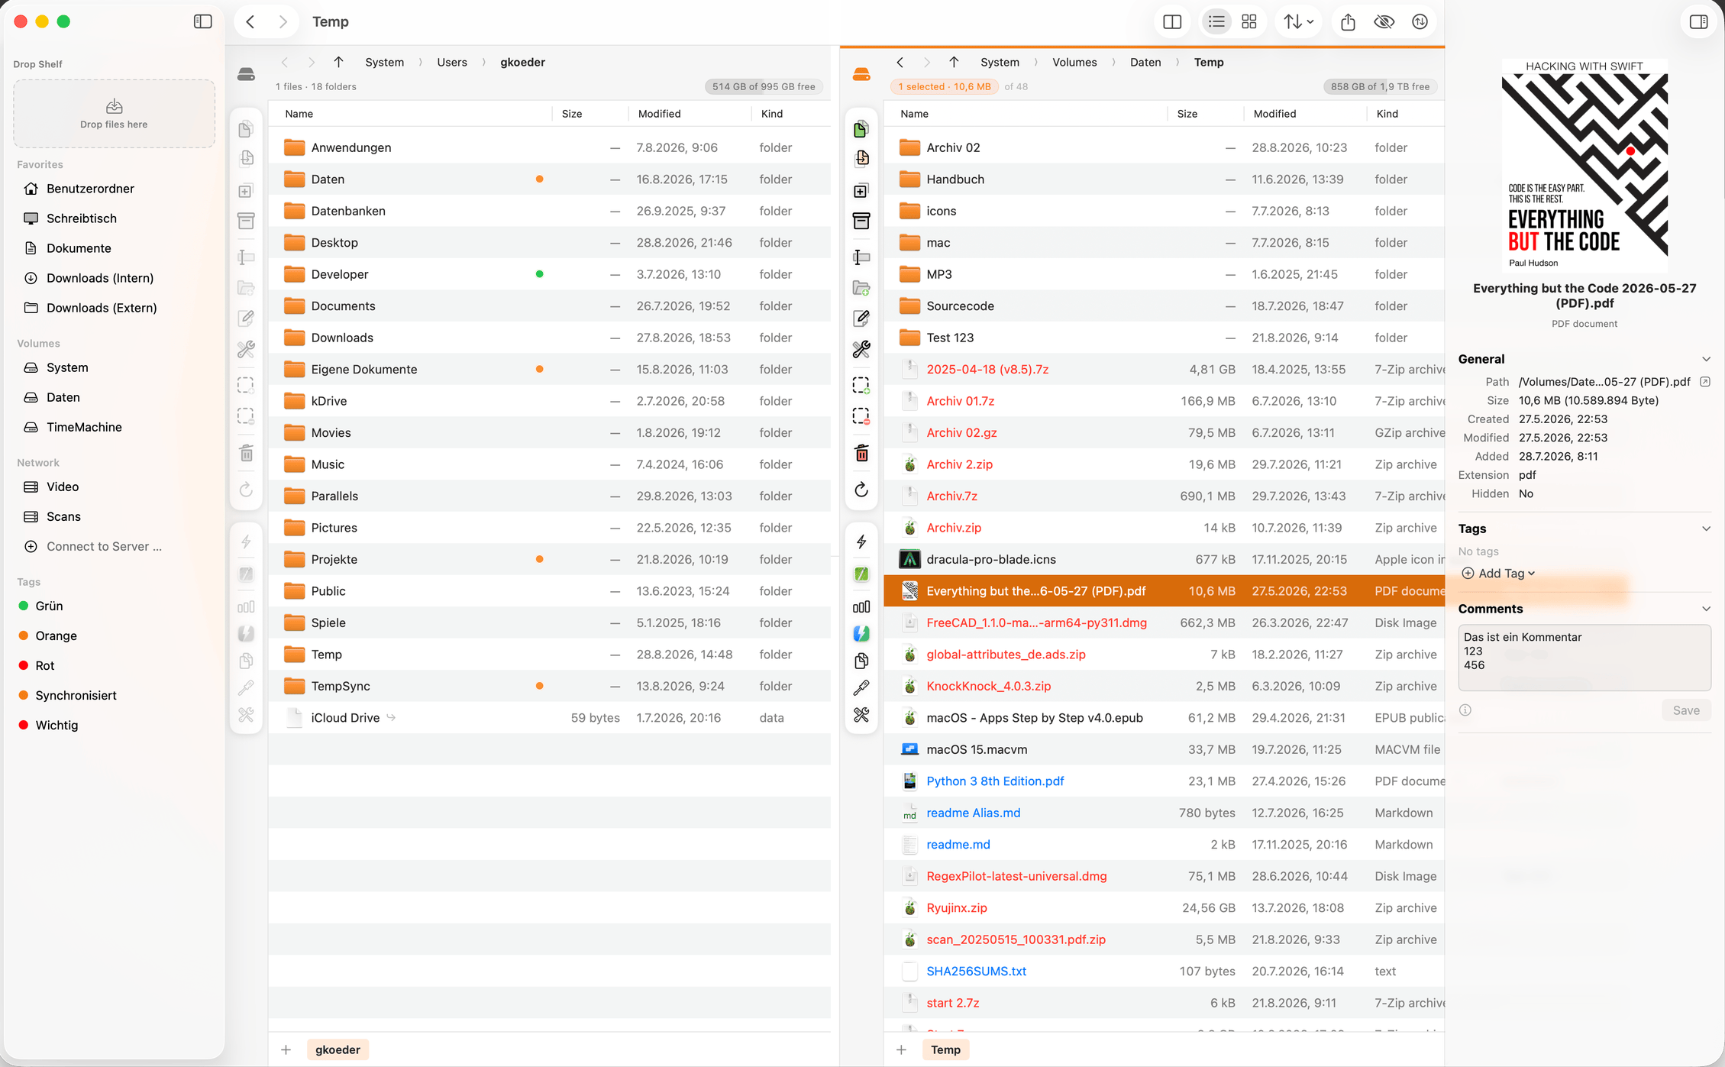This screenshot has width=1725, height=1067.
Task: Switch to grid icon view mode
Action: (1249, 22)
